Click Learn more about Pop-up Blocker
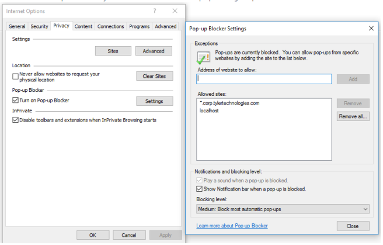 click(232, 226)
